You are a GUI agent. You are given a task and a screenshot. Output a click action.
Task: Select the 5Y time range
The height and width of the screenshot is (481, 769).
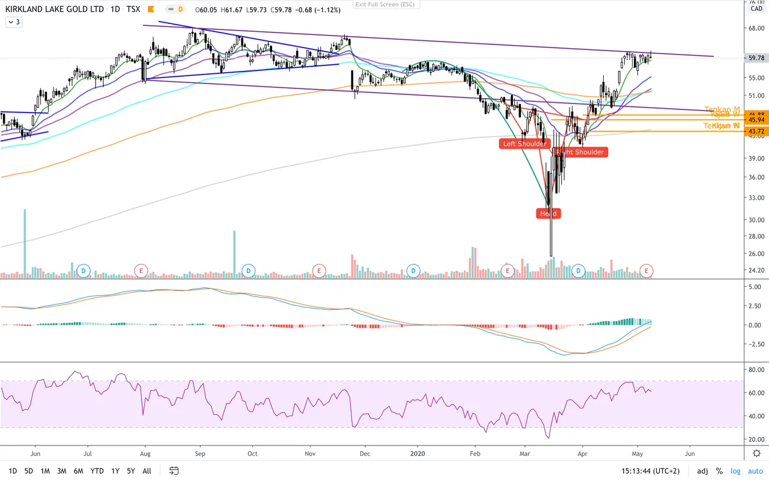pos(131,471)
